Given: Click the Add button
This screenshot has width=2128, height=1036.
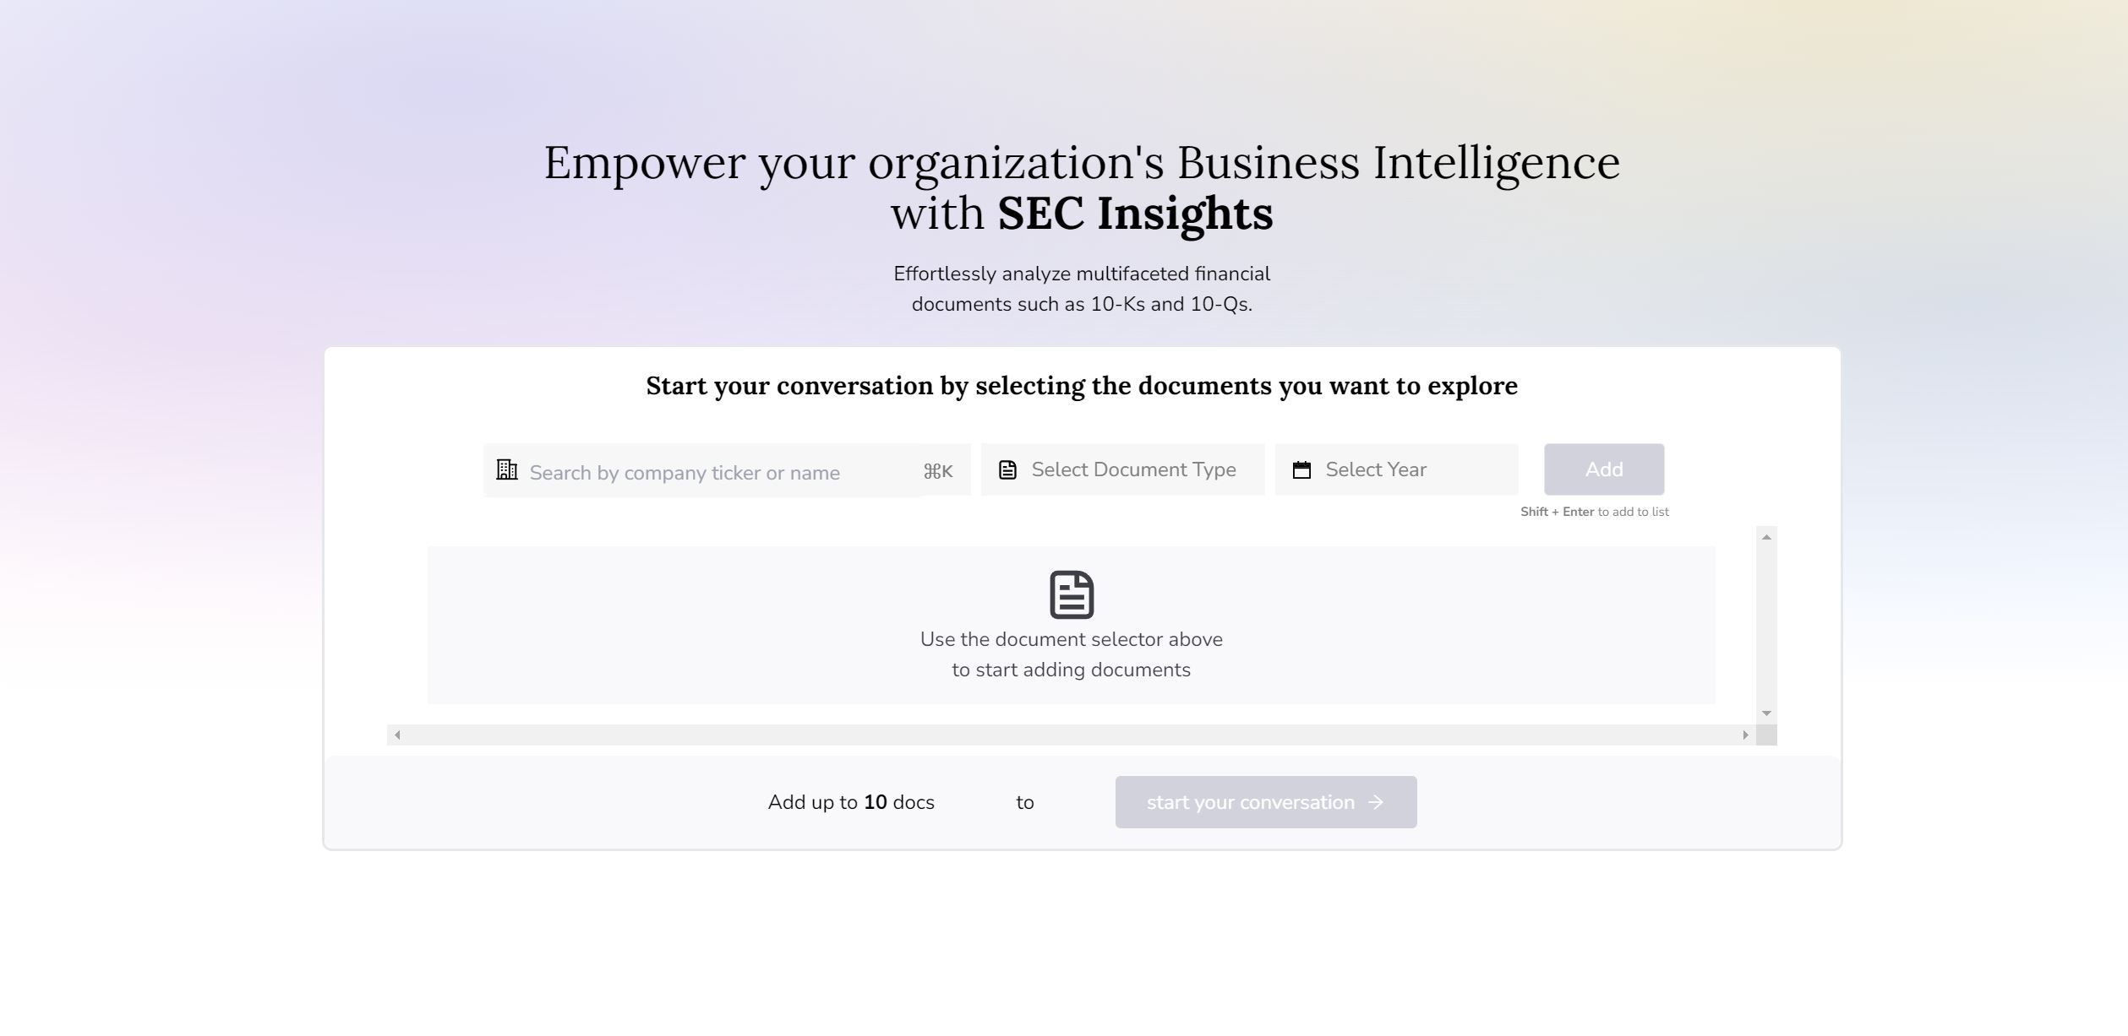Looking at the screenshot, I should pos(1602,469).
